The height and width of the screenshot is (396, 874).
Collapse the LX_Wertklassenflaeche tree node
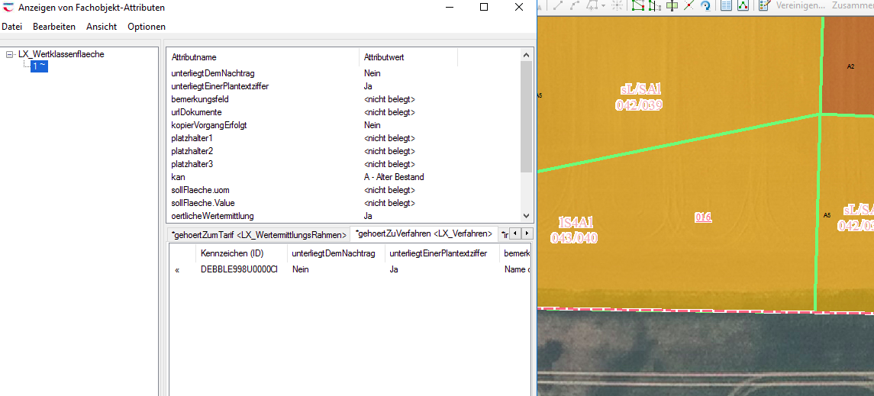click(x=9, y=54)
